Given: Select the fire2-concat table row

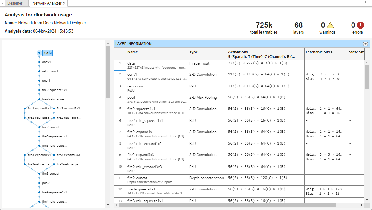Looking at the screenshot, I should coord(239,180).
